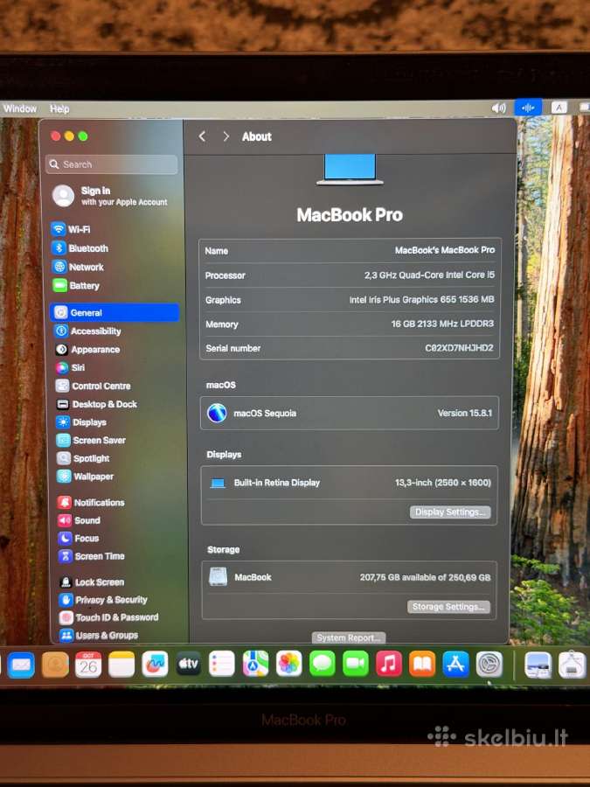This screenshot has width=590, height=787.
Task: Open Storage Settings…
Action: point(448,607)
